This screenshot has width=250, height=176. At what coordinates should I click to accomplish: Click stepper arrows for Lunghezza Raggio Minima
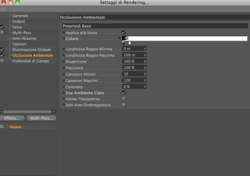point(145,49)
